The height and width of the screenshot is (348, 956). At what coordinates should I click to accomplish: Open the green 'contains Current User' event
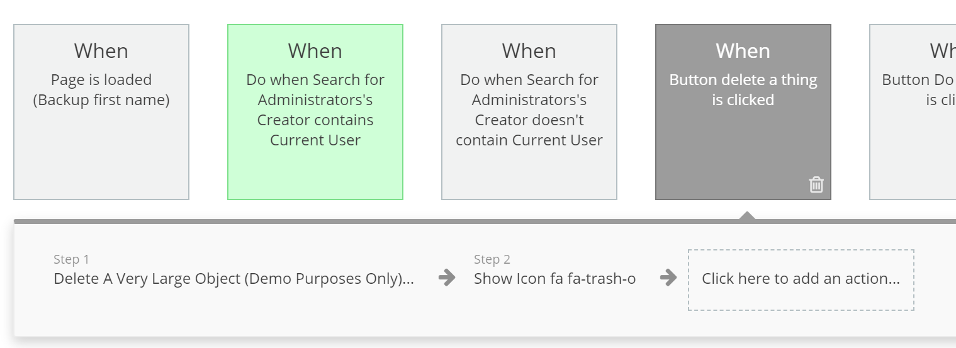[315, 112]
